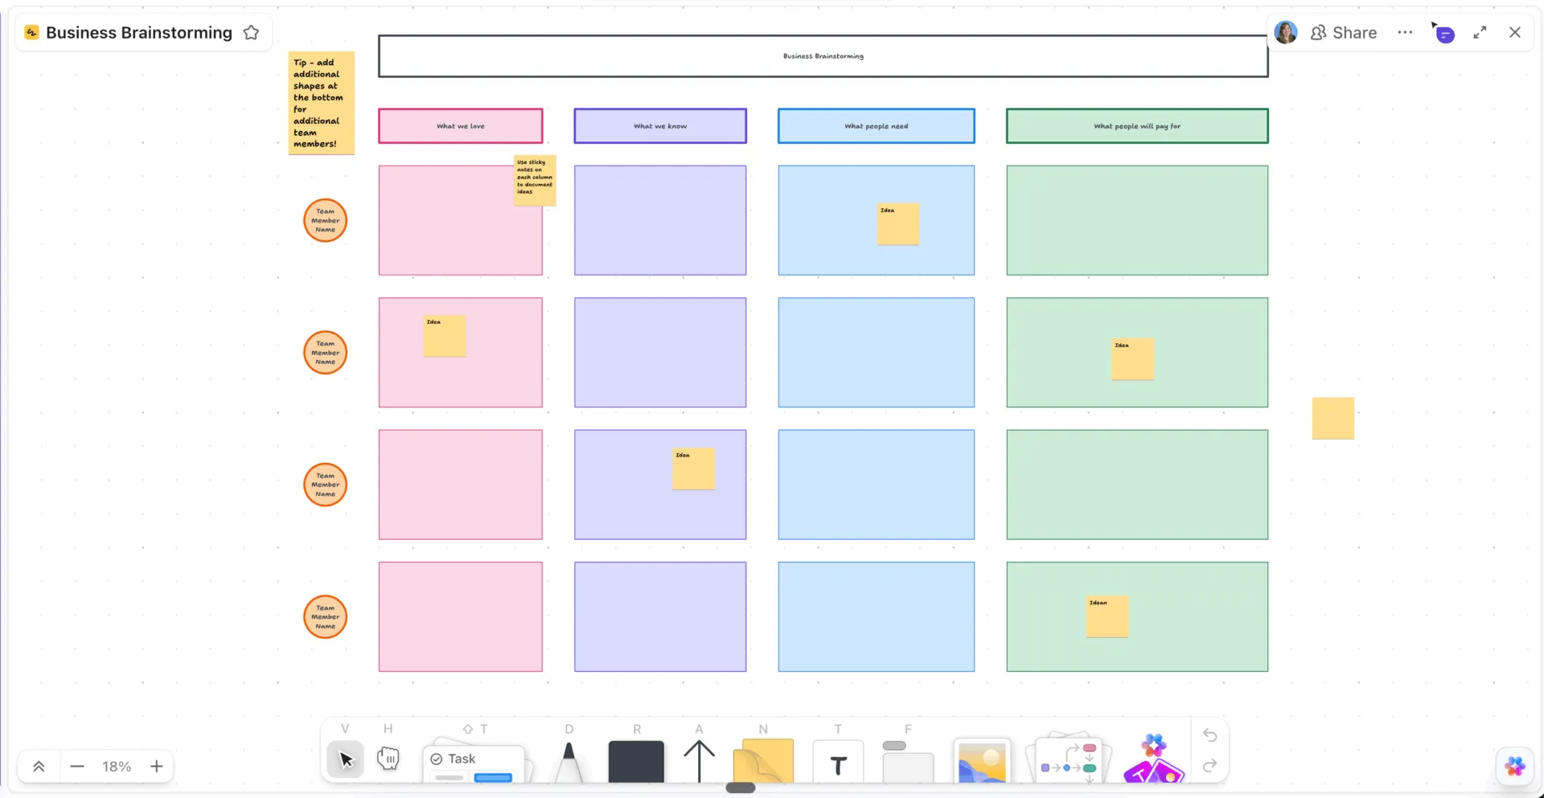
Task: Activate the hand pan tool
Action: coord(388,759)
